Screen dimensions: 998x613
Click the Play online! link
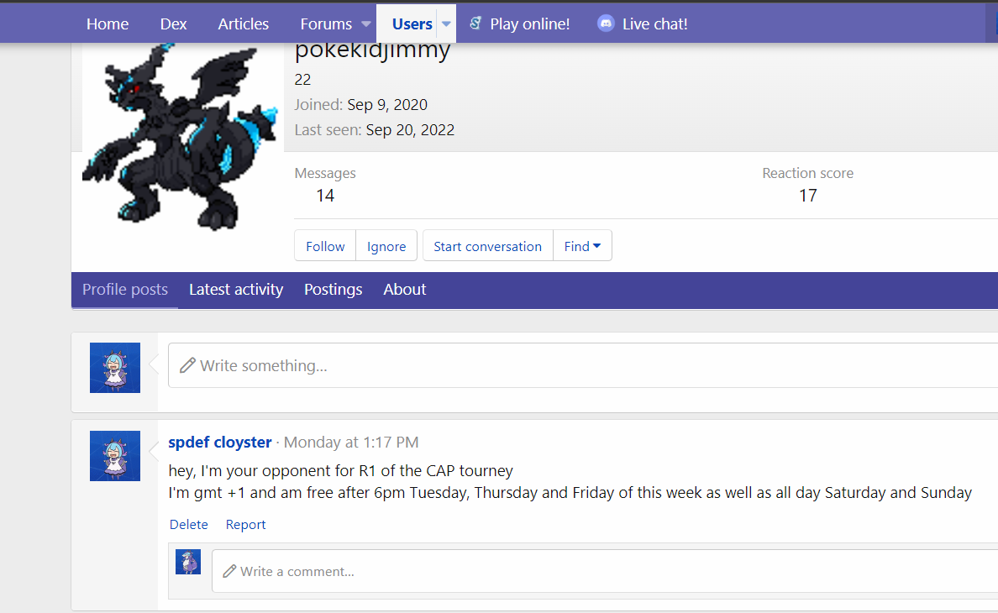click(529, 24)
